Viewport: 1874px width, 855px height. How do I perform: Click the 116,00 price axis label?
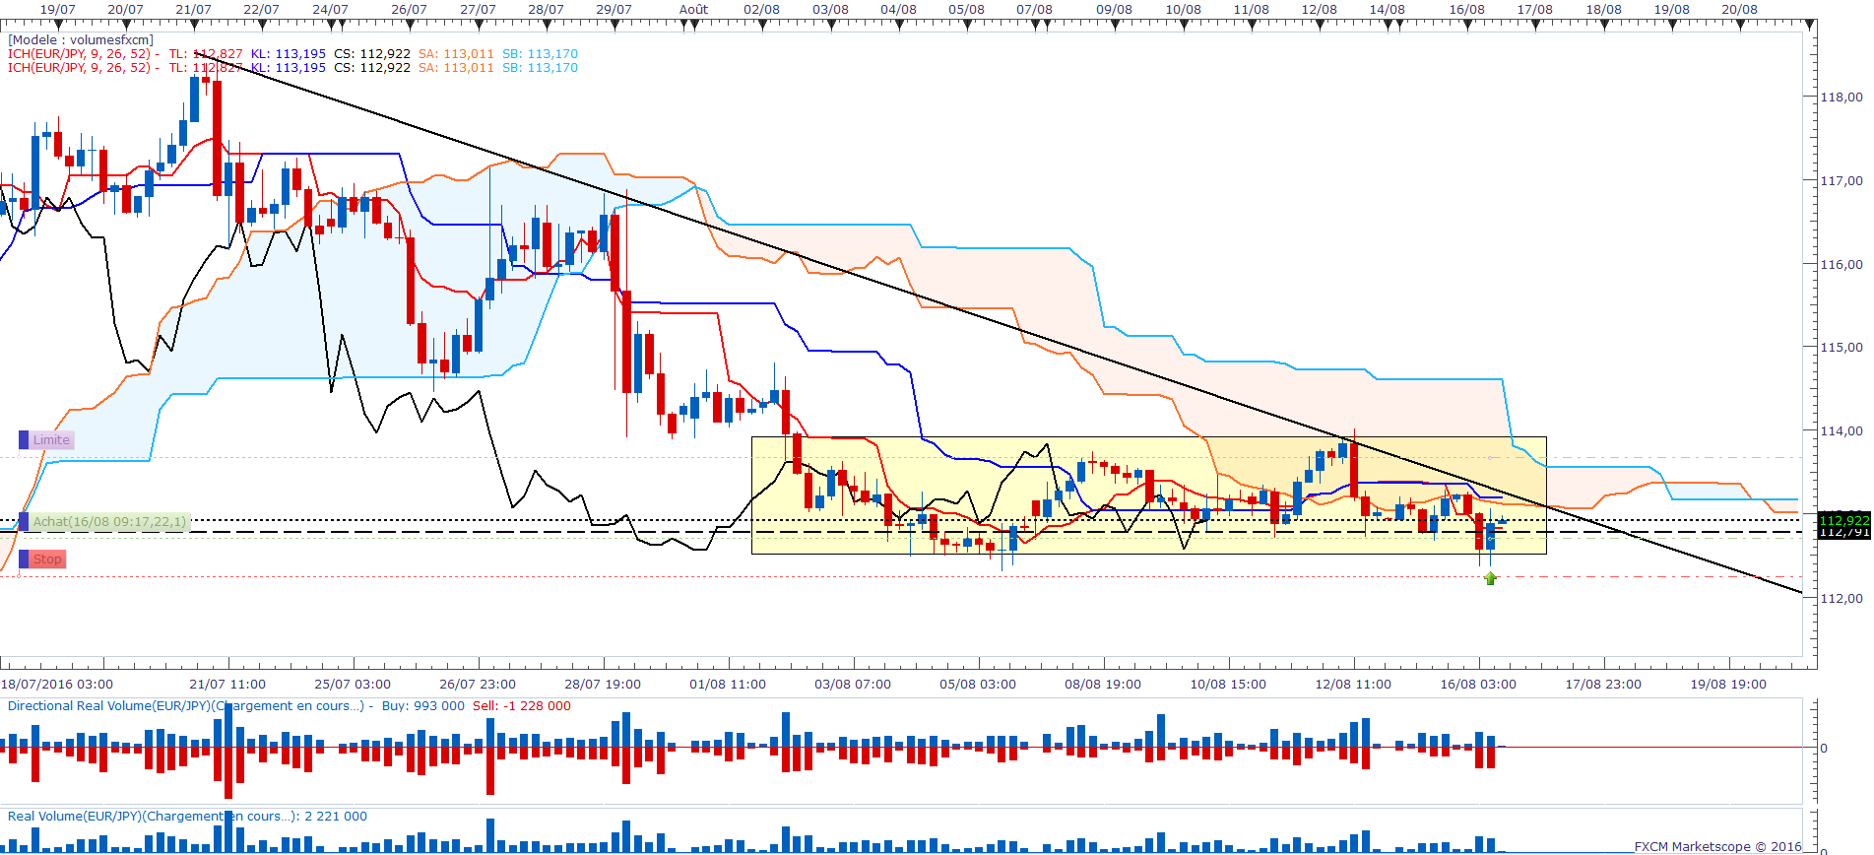[x=1842, y=265]
